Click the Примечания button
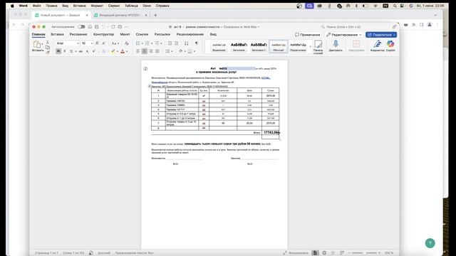This screenshot has height=256, width=456. coord(308,35)
